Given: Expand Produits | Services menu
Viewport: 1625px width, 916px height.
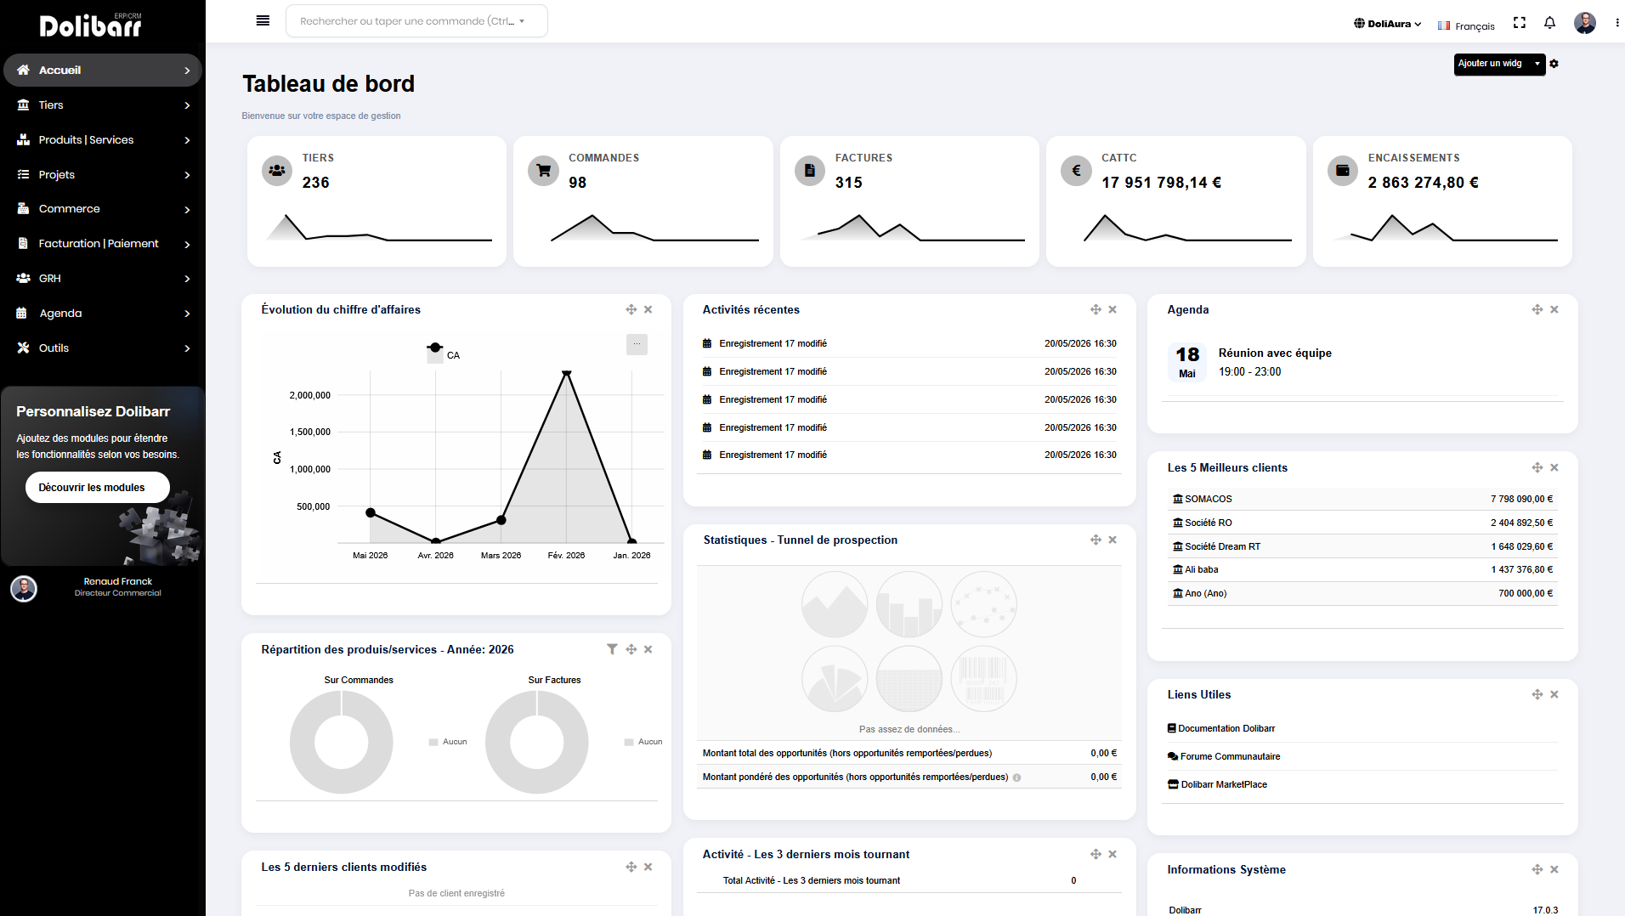Looking at the screenshot, I should pyautogui.click(x=103, y=140).
